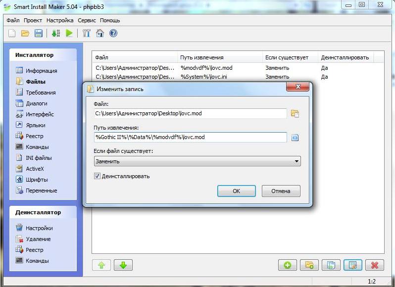Click the Compile installer toolbar icon
This screenshot has width=395, height=287.
(55, 33)
